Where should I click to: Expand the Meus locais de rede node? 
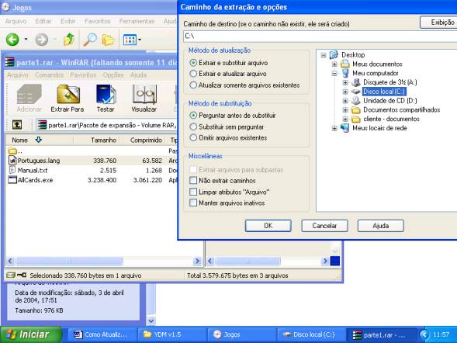pos(334,128)
